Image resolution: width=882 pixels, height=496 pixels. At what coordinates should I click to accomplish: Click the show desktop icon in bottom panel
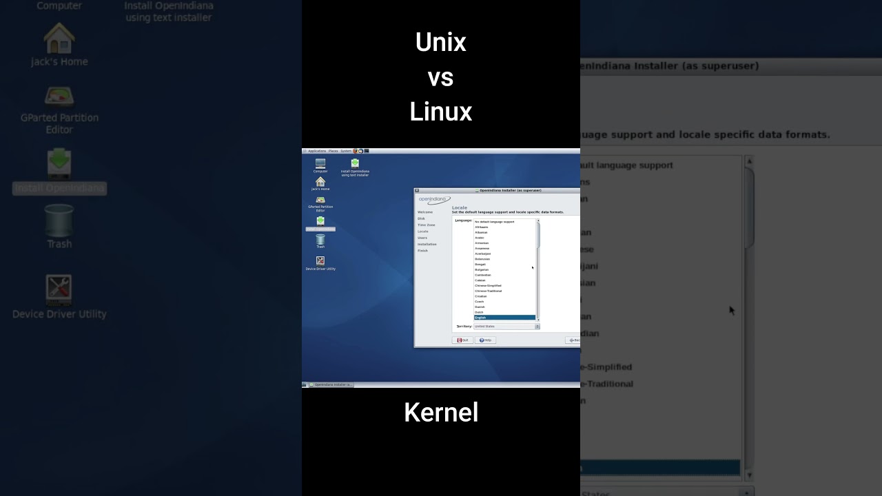(305, 384)
